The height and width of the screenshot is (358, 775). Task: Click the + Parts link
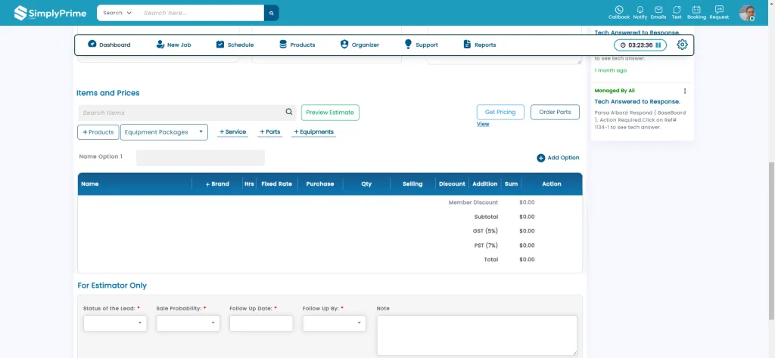[270, 132]
